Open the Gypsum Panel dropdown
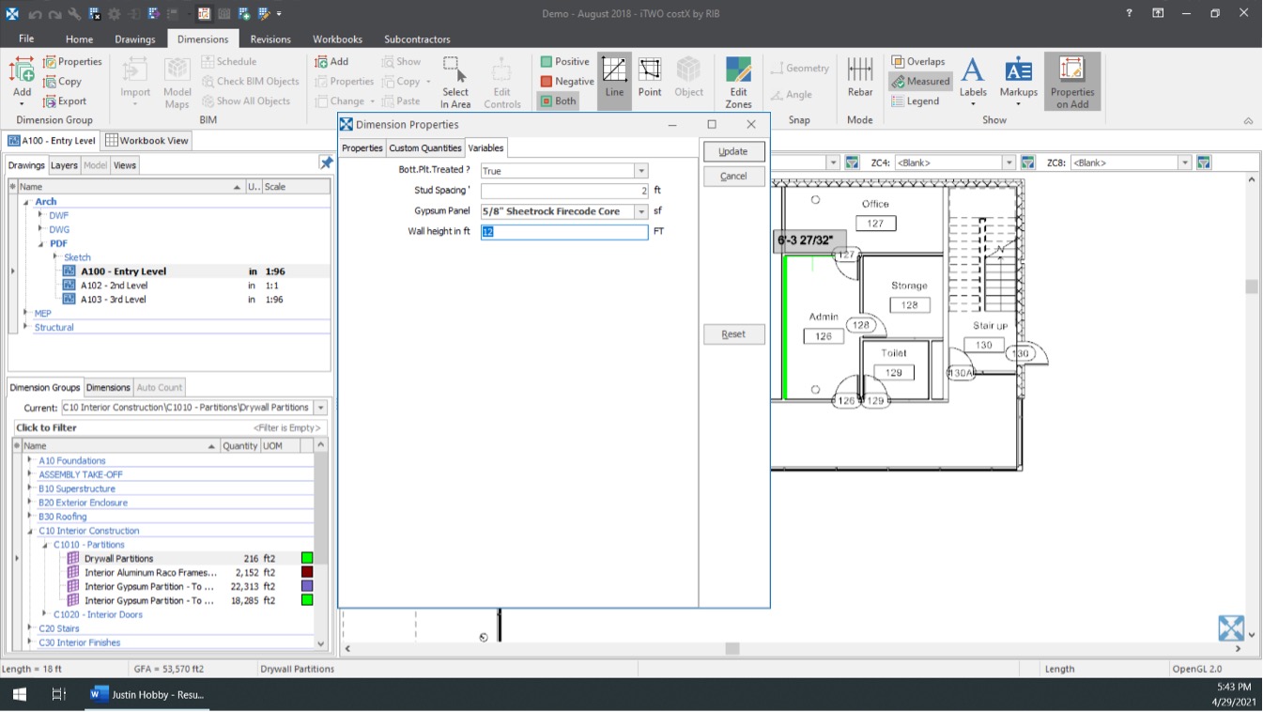The image size is (1263, 712). (641, 211)
